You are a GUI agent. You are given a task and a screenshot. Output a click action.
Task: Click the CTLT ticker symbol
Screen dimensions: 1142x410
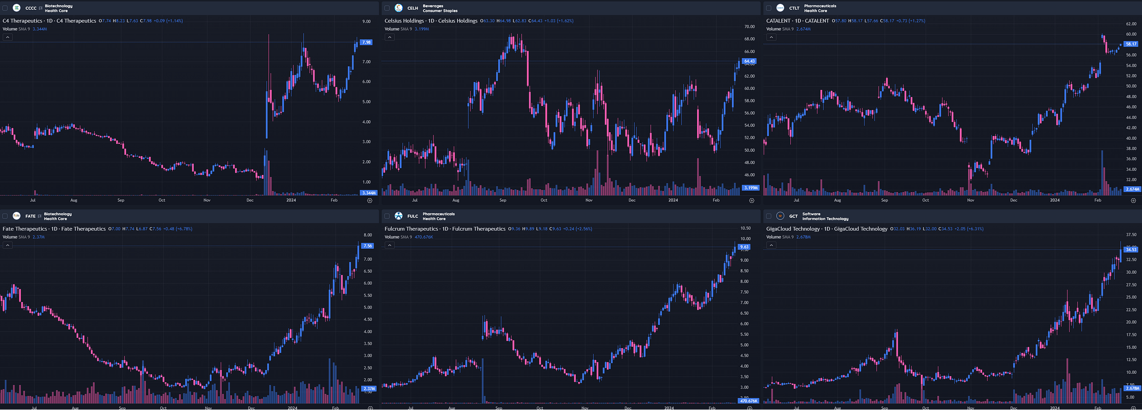794,8
